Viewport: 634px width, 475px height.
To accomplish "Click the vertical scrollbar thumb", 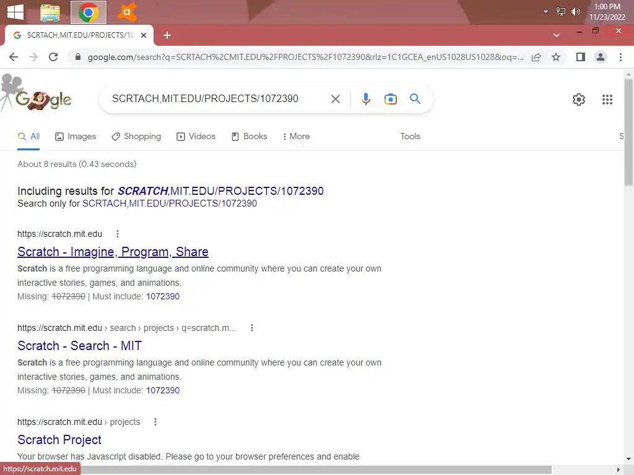I will point(628,132).
